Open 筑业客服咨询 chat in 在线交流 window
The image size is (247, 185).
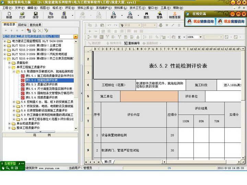[231, 21]
